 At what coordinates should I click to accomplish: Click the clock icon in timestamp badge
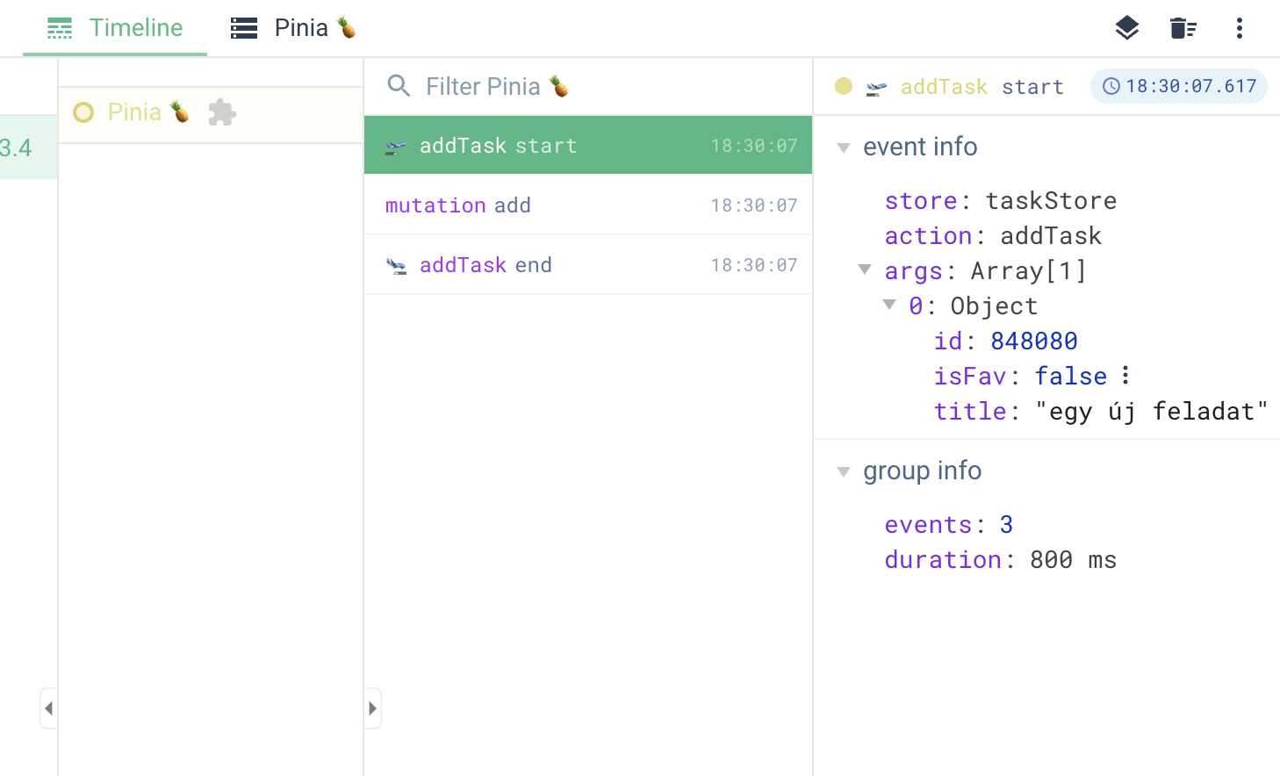[1111, 86]
